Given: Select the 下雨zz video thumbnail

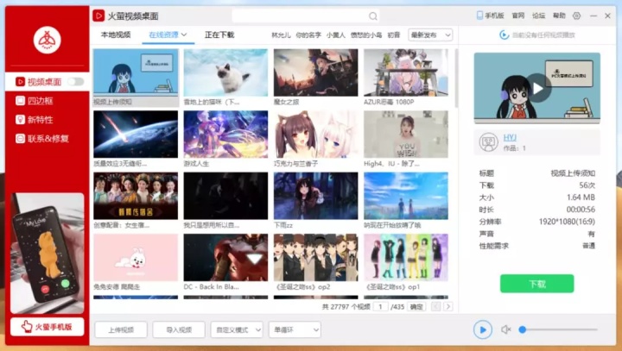Looking at the screenshot, I should [316, 196].
